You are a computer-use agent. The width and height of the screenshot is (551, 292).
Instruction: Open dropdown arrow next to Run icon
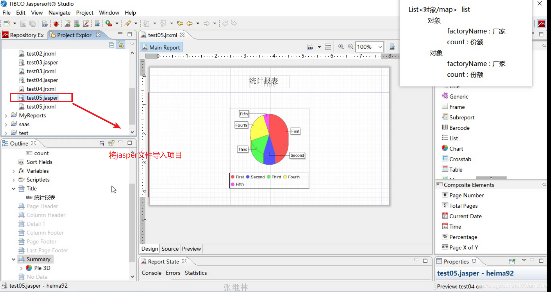[x=117, y=24]
